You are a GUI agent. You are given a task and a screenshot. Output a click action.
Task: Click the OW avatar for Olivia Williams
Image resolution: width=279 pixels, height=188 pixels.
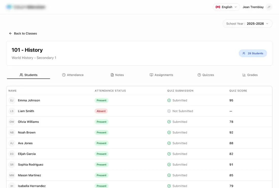click(x=12, y=122)
